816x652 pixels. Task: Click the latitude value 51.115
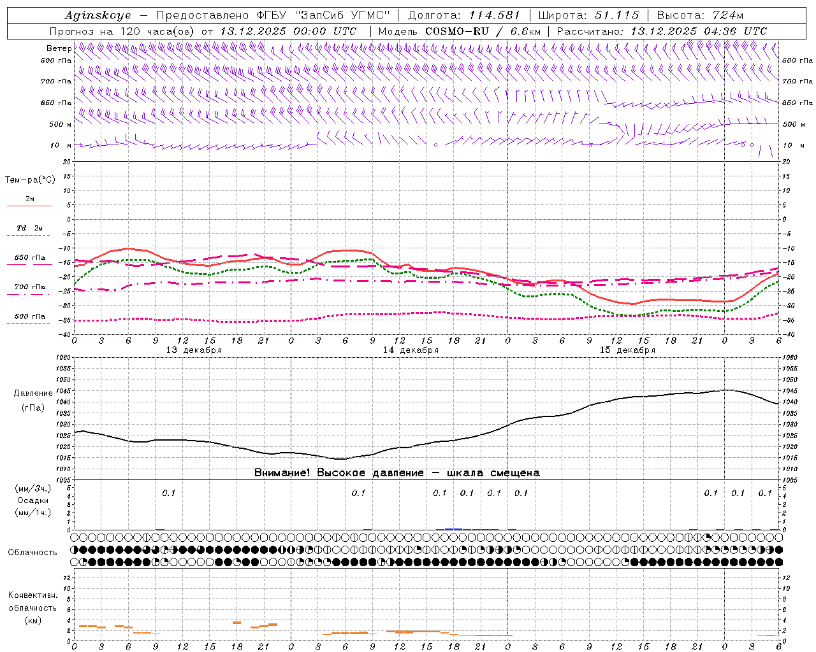[x=616, y=15]
